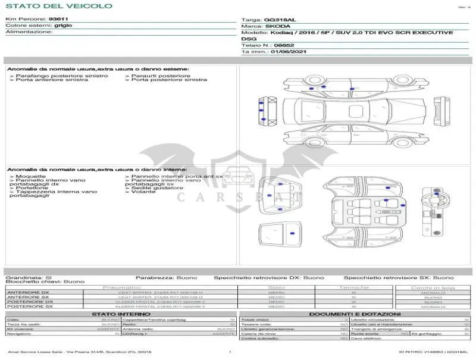The image size is (476, 357).
Task: Select the ANTERIORE SX tire row label
Action: click(x=28, y=297)
